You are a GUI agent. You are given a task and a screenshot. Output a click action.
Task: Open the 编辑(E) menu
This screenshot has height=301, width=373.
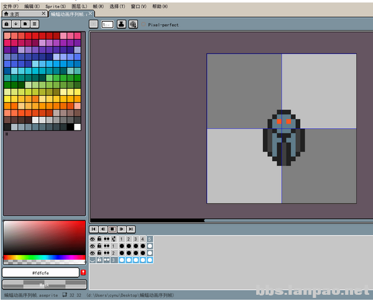tap(32, 6)
